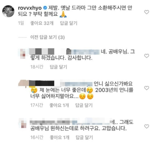The image size is (152, 147).
Task: Open the rovvxhyo username link
Action: point(30,8)
